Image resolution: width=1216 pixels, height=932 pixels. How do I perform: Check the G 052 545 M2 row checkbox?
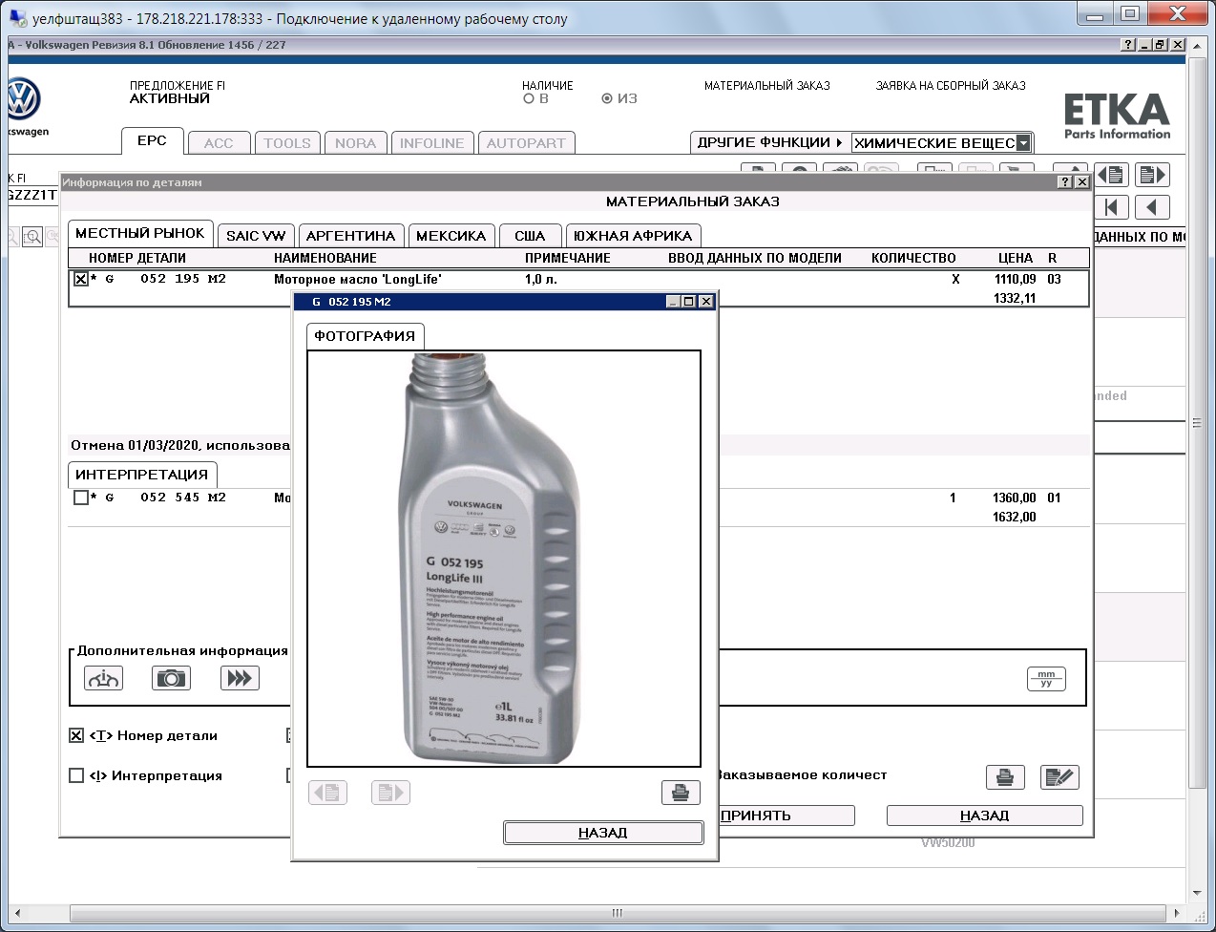(x=81, y=498)
